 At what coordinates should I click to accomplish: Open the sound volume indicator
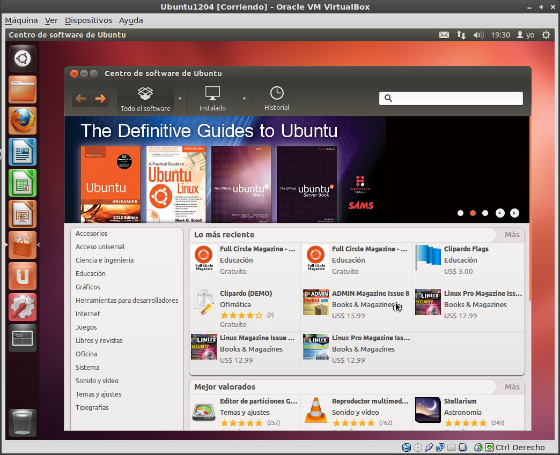click(x=478, y=35)
